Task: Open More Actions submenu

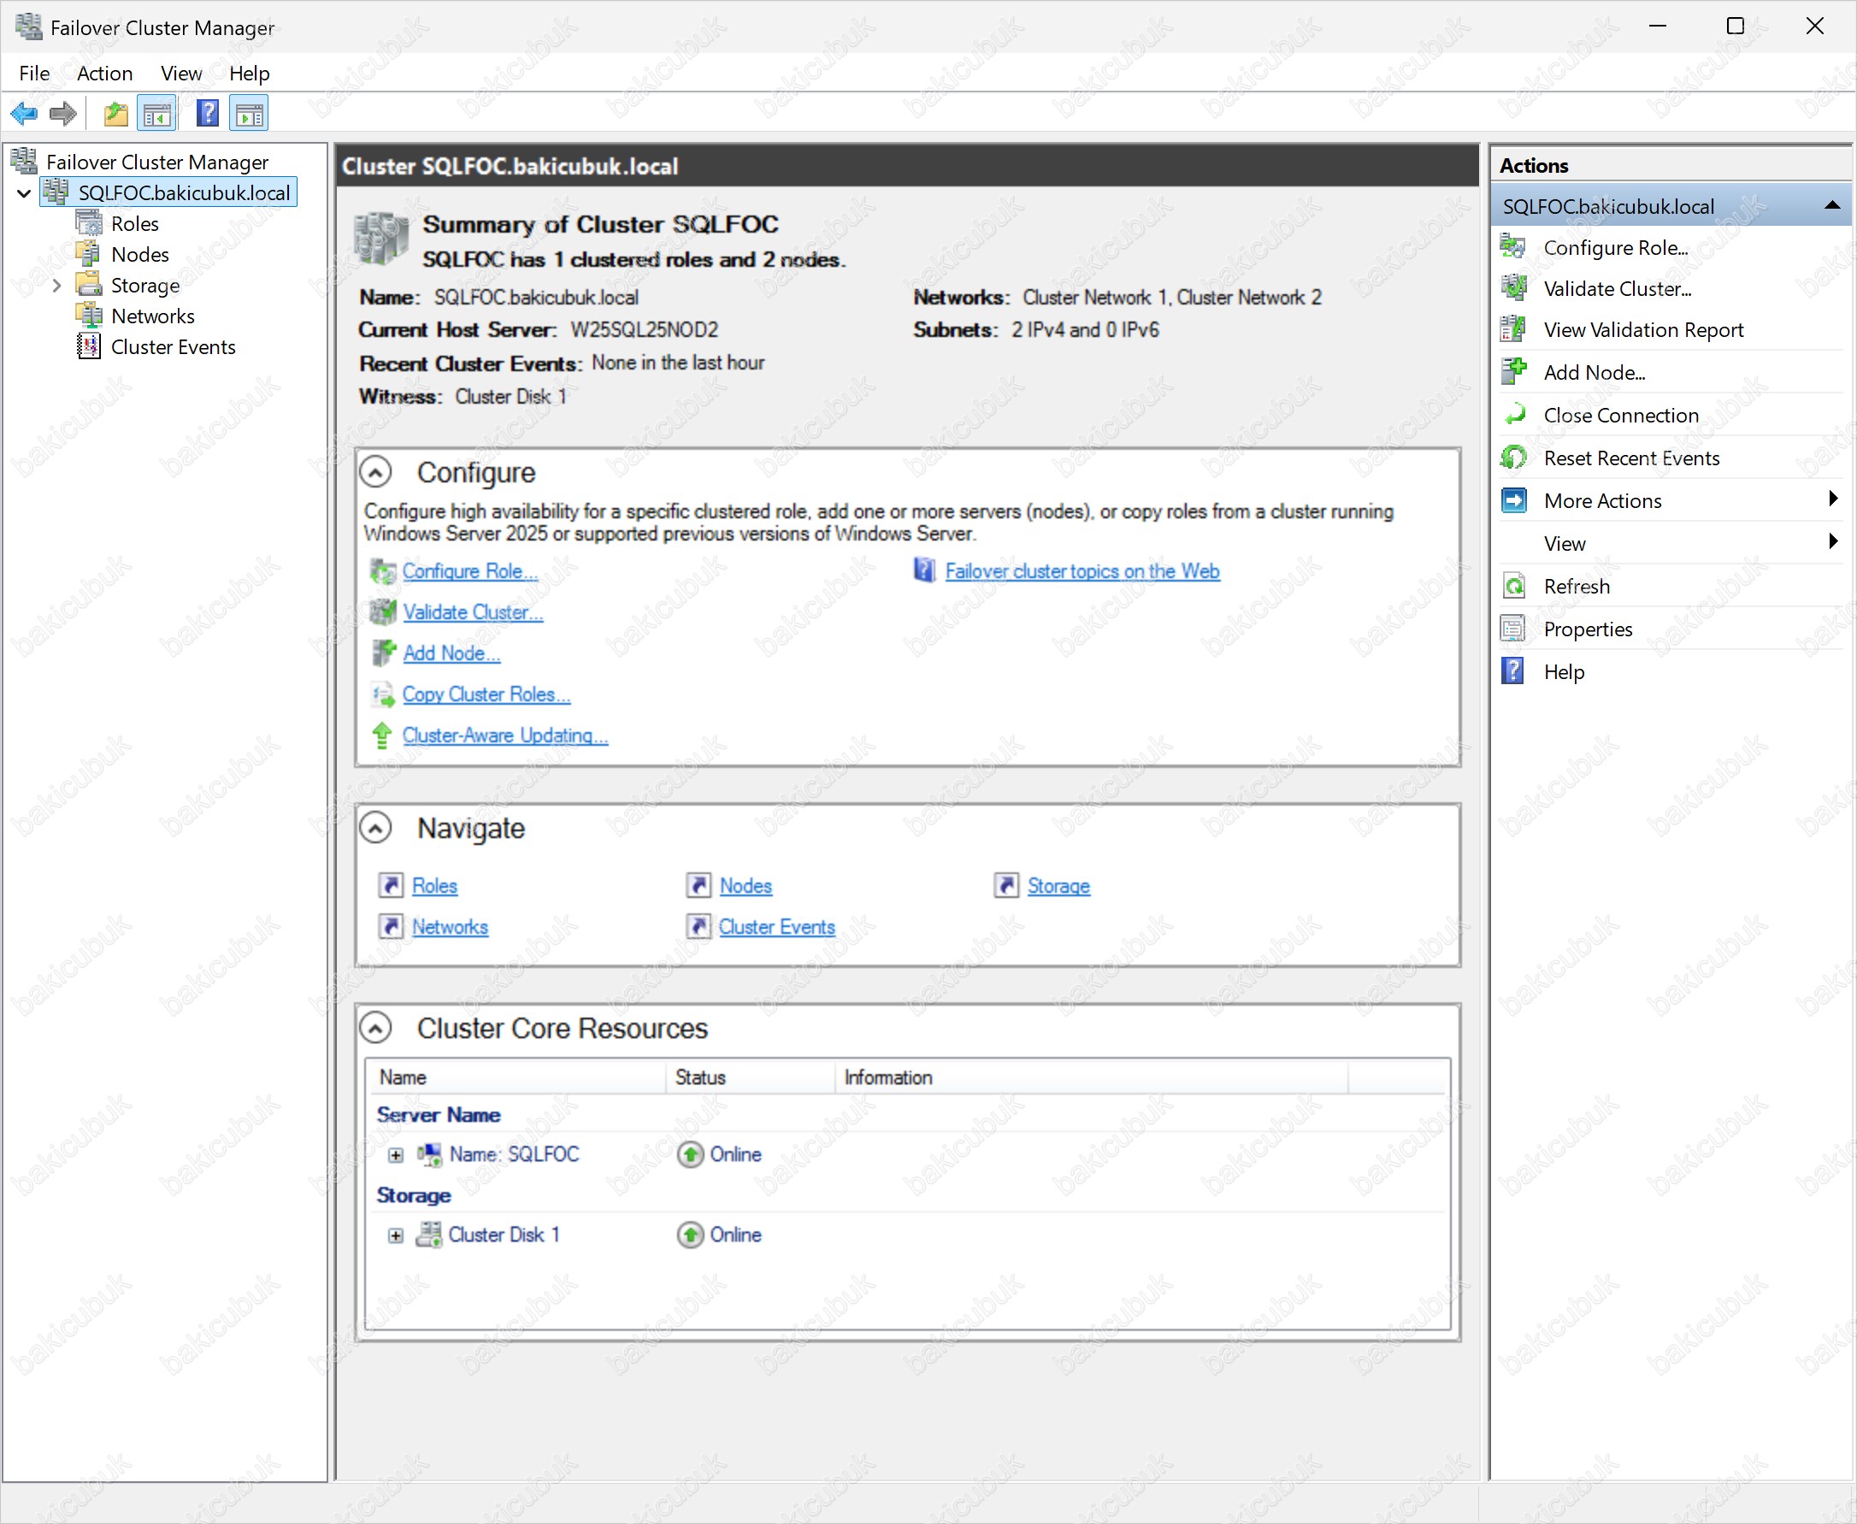Action: pyautogui.click(x=1602, y=500)
